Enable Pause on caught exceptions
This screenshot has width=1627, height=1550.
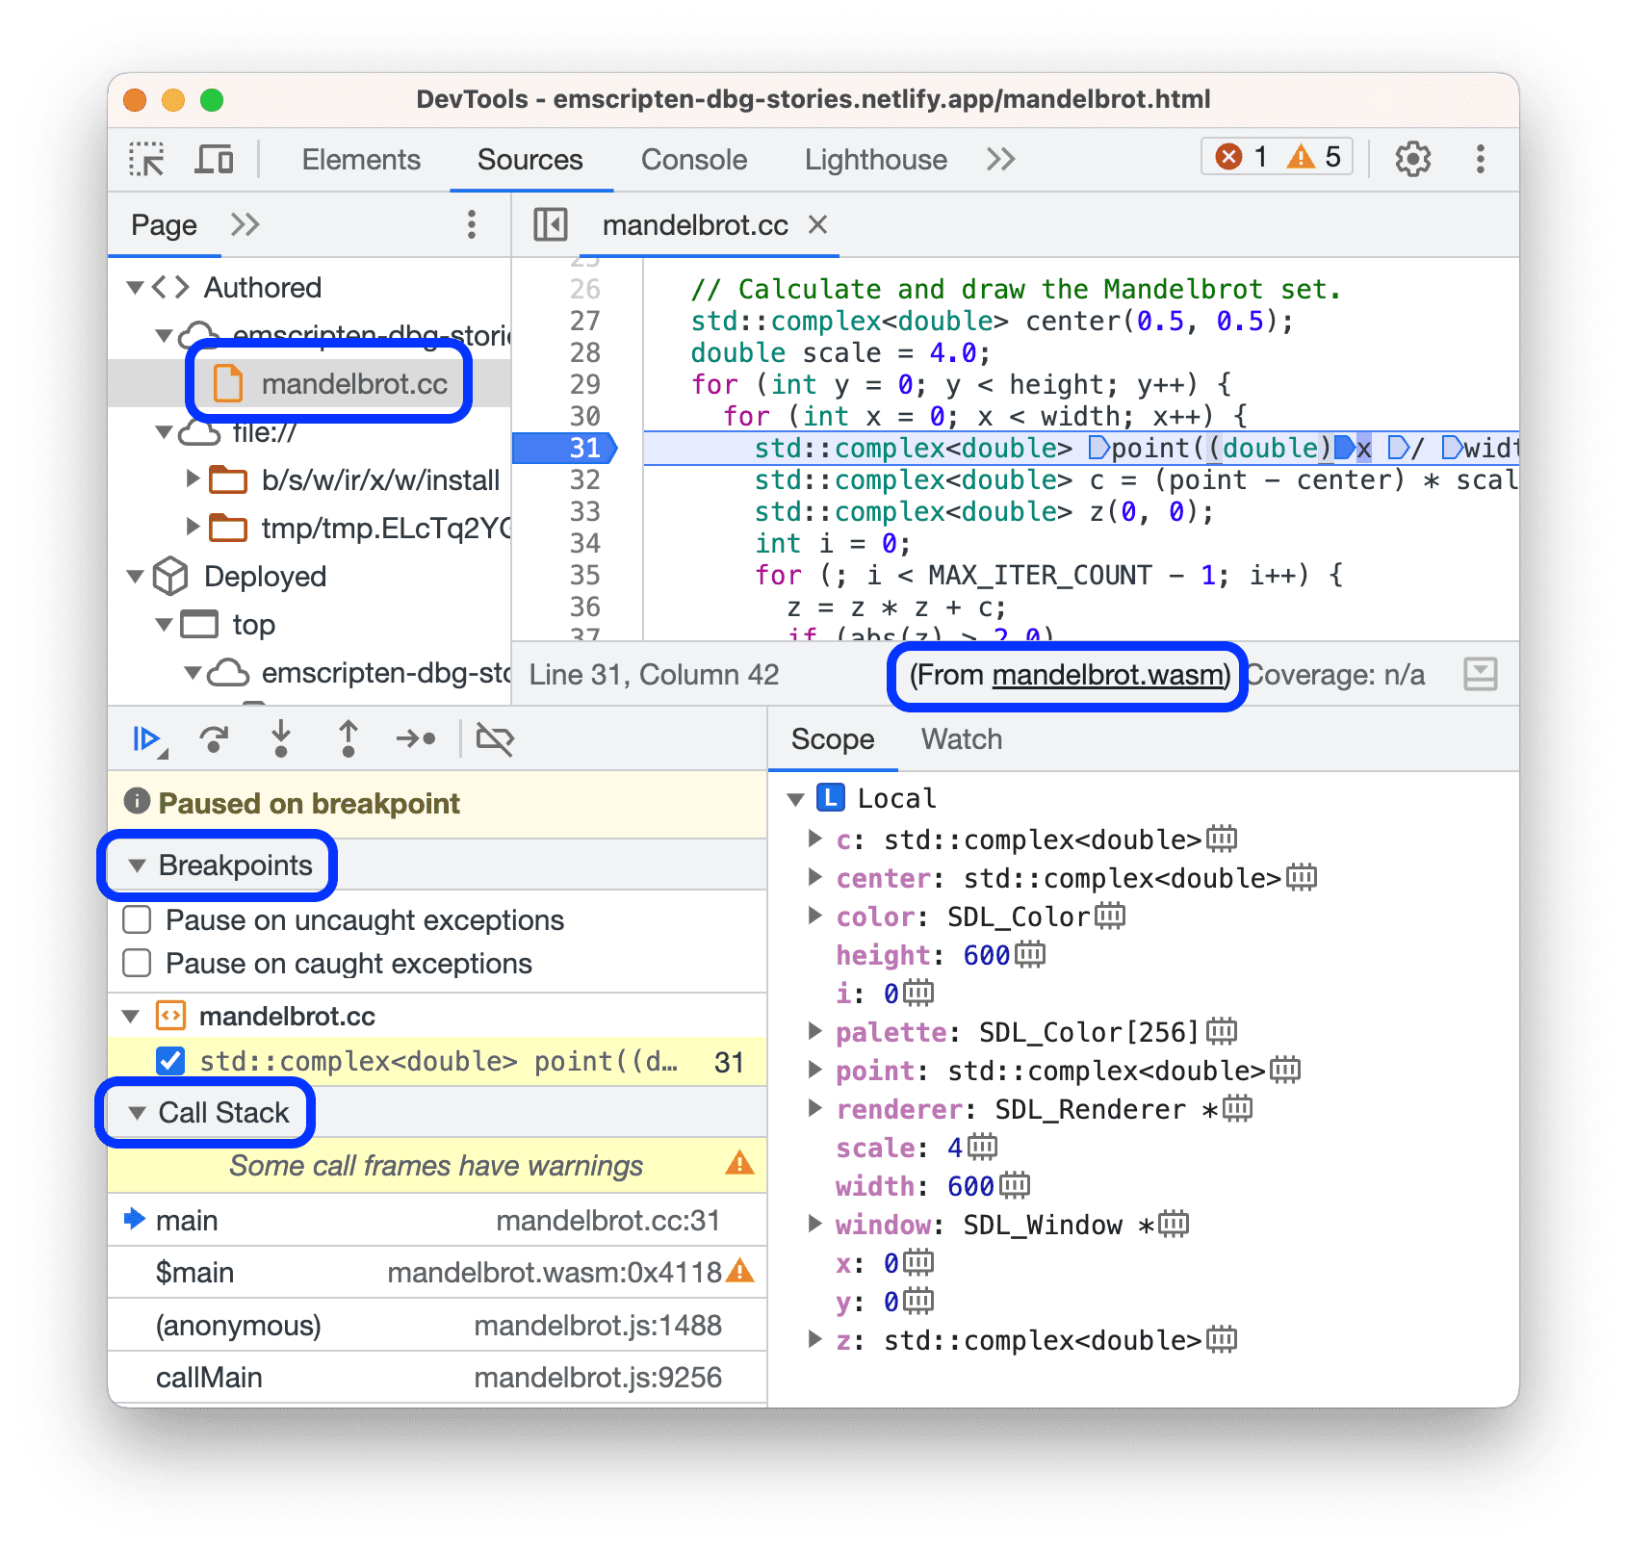point(136,963)
